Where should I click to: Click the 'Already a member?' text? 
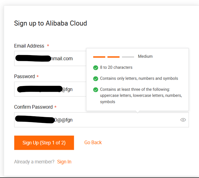(34, 162)
